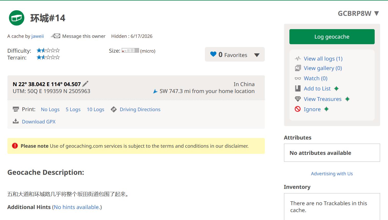Click the blue compass direction arrow icon

(155, 91)
